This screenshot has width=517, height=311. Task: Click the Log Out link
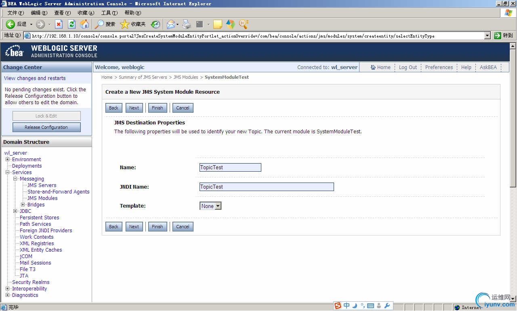pyautogui.click(x=408, y=67)
